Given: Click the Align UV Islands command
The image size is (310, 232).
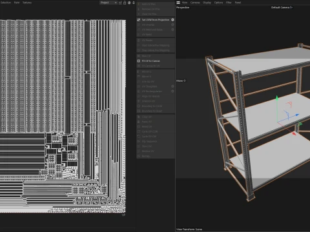Looking at the screenshot, I should pyautogui.click(x=150, y=96).
